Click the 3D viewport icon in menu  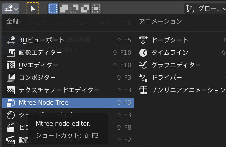[x=11, y=40]
